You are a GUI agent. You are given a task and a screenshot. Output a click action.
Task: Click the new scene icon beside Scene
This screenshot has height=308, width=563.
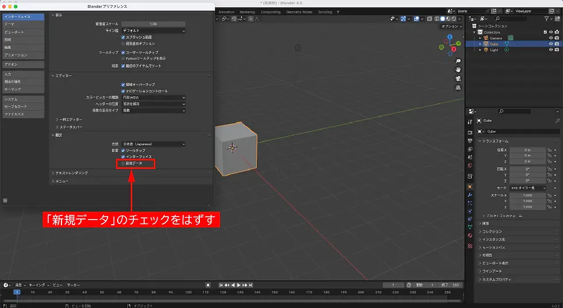494,11
